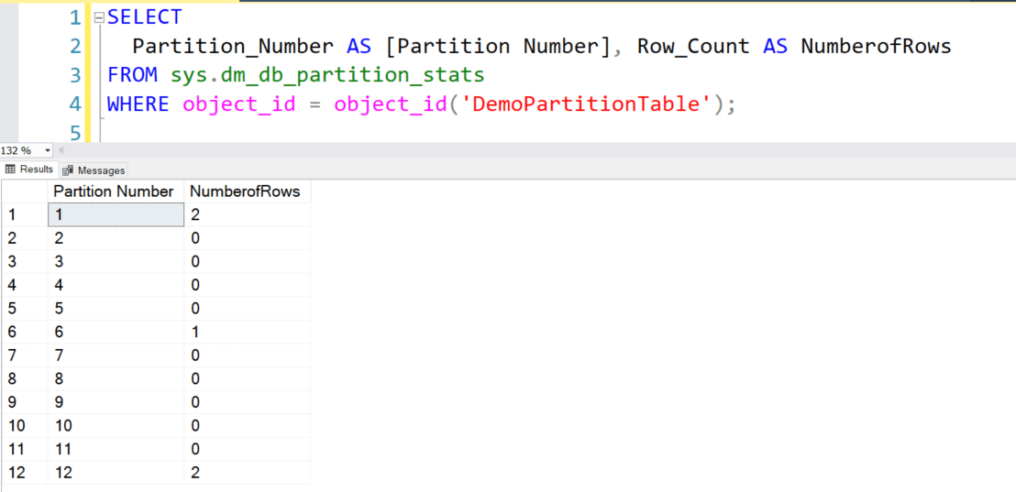Viewport: 1016px width, 492px height.
Task: Click line number 3 in the editor margin
Action: pos(75,75)
